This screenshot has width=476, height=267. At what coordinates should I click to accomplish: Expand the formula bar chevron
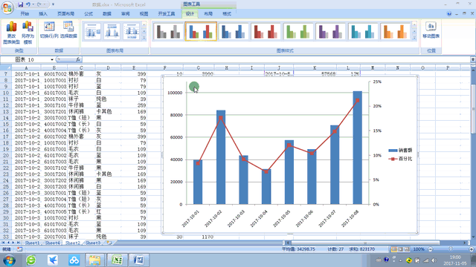473,59
